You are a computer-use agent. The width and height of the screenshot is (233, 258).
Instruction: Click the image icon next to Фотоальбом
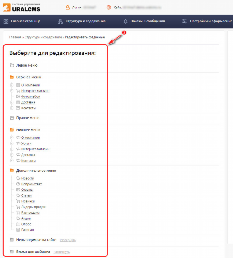[x=18, y=96]
